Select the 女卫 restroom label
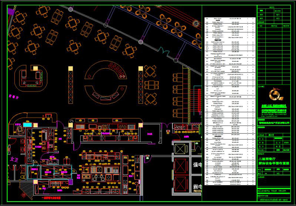Screen dimensions: 296x206 click(x=14, y=159)
